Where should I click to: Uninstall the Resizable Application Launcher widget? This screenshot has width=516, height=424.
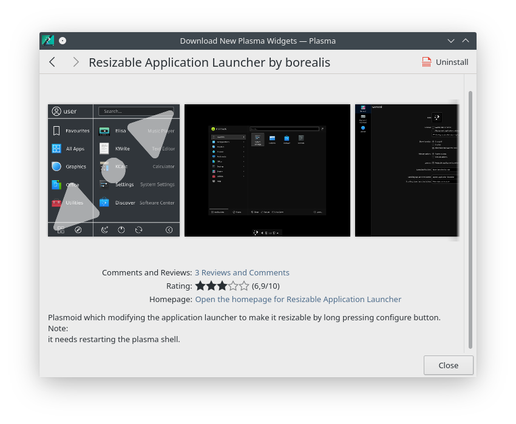[445, 62]
